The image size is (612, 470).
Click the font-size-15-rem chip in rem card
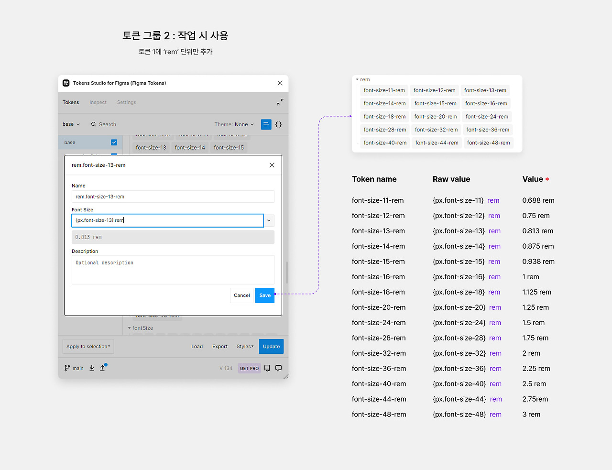pos(436,103)
